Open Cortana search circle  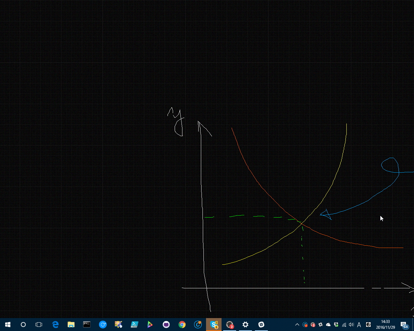(x=23, y=325)
